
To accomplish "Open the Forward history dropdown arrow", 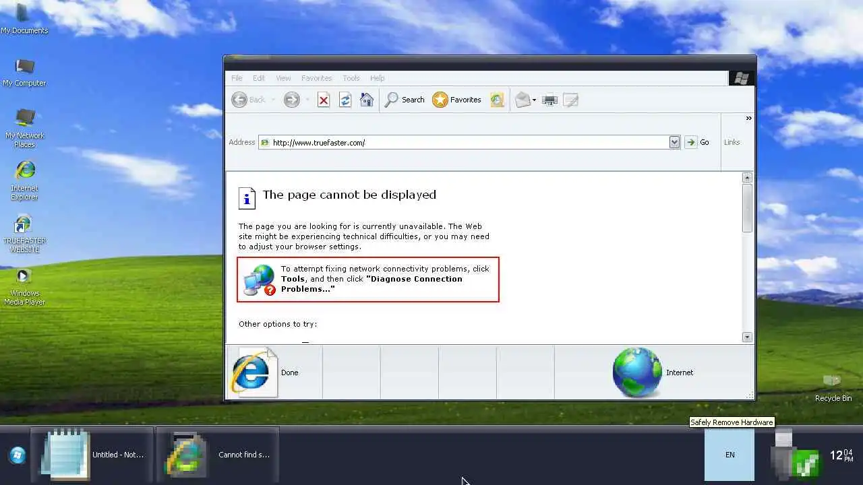I will coord(307,100).
